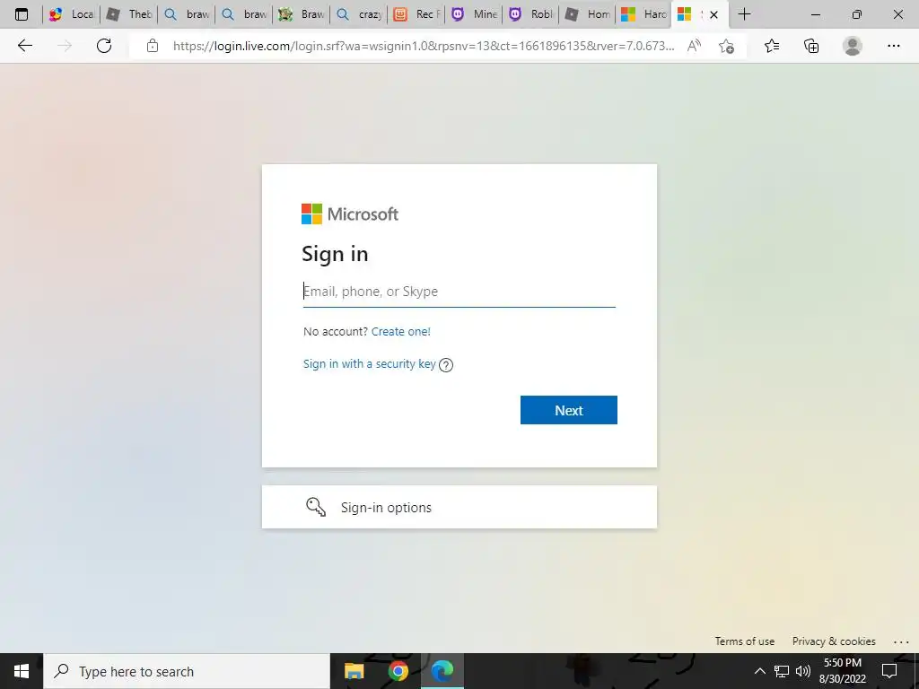
Task: Switch to the 'Harc' Microsoft tab
Action: (x=643, y=14)
